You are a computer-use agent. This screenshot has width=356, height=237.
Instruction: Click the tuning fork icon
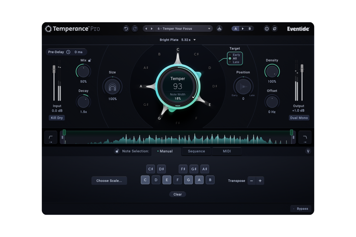point(308,151)
